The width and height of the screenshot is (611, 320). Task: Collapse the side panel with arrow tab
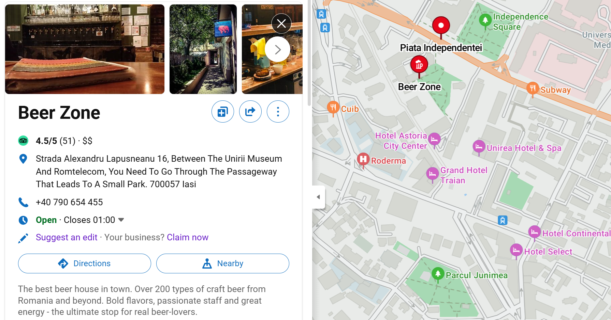coord(318,197)
